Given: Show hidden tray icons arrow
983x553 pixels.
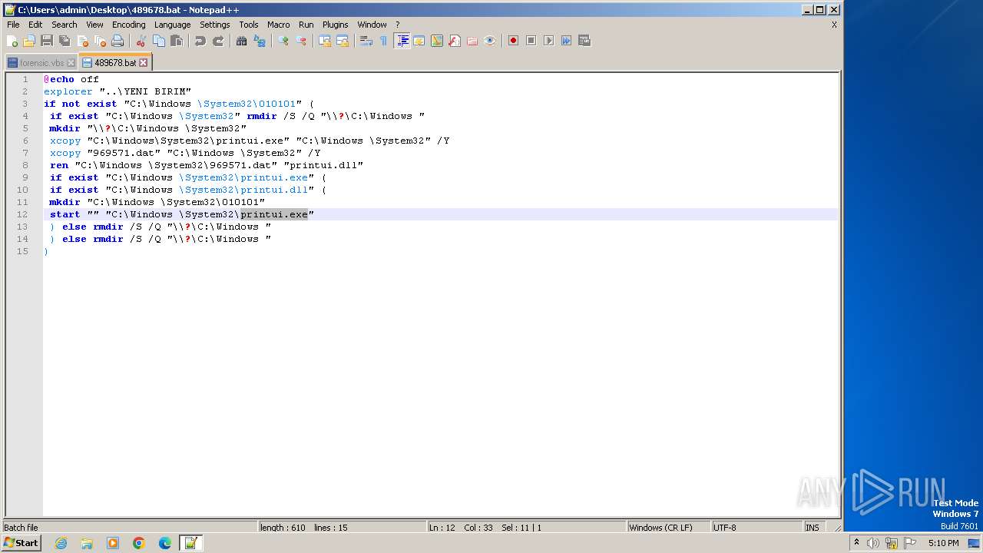Looking at the screenshot, I should click(857, 543).
